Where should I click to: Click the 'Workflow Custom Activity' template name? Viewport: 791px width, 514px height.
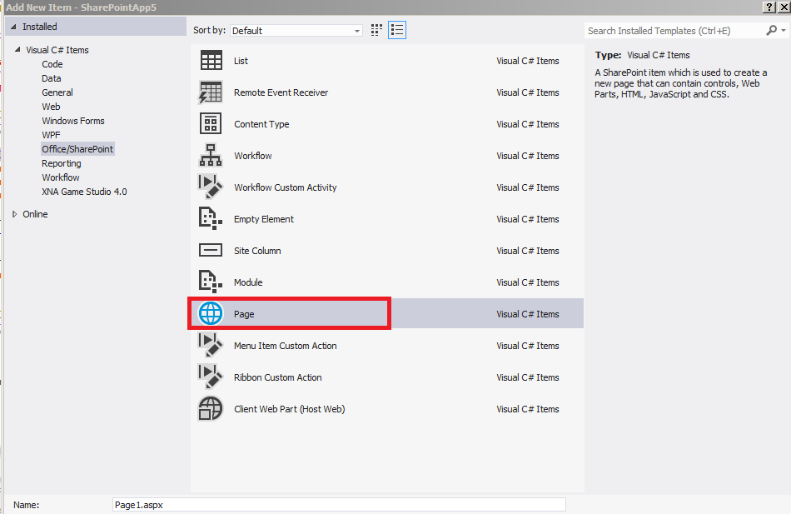(285, 187)
